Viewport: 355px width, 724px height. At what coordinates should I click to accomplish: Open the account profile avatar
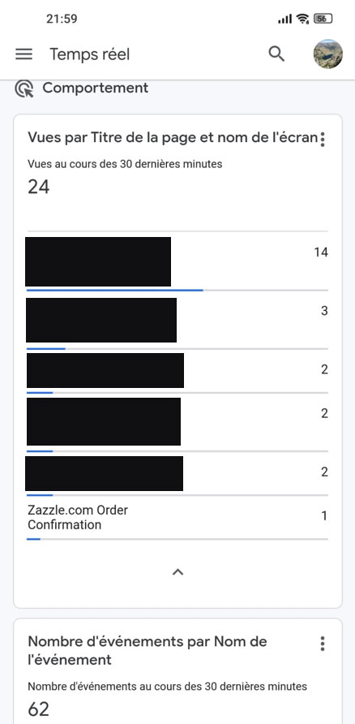point(327,54)
